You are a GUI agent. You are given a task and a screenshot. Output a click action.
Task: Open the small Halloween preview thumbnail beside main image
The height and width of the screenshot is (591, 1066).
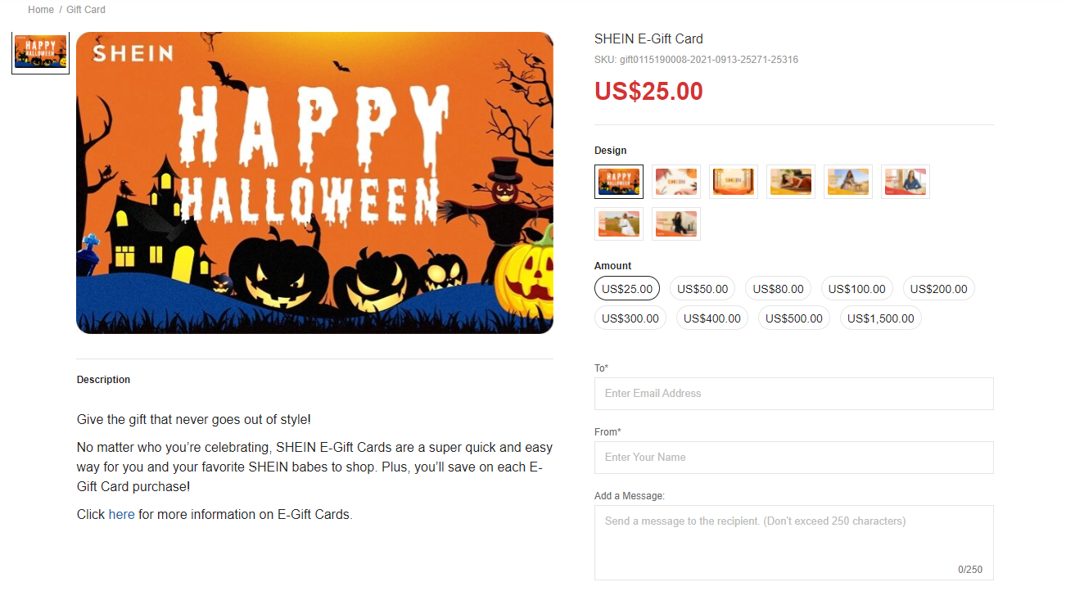tap(41, 52)
